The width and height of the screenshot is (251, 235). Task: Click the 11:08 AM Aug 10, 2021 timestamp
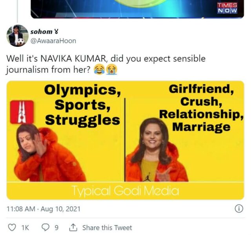44,209
